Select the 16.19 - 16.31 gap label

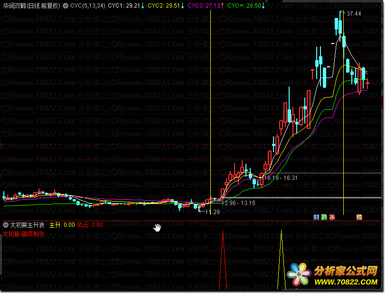pos(281,178)
